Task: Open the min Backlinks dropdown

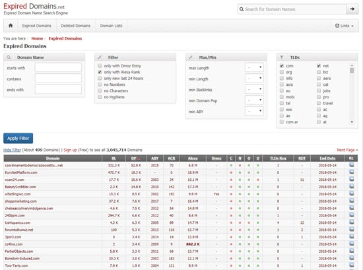Action: pyautogui.click(x=254, y=89)
